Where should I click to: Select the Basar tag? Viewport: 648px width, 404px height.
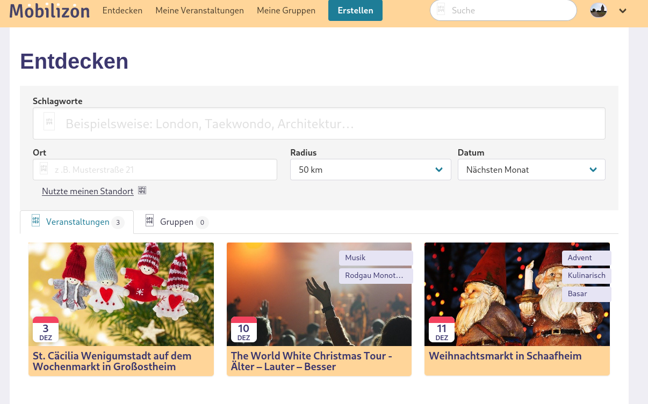tap(586, 294)
